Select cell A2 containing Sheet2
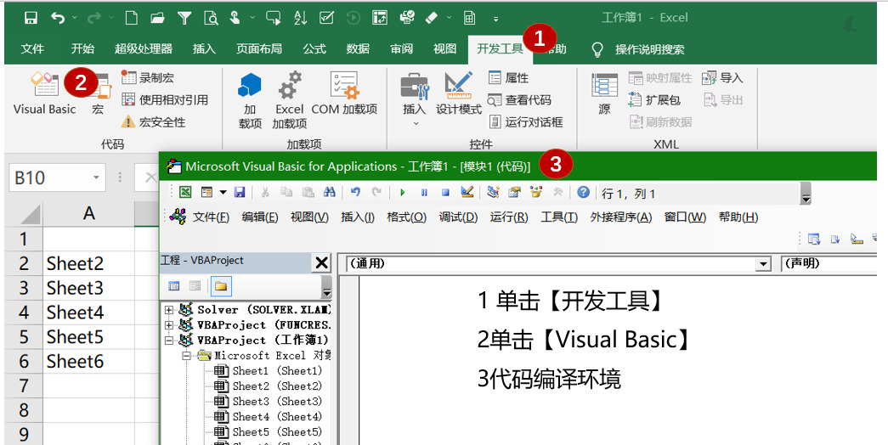 (89, 263)
